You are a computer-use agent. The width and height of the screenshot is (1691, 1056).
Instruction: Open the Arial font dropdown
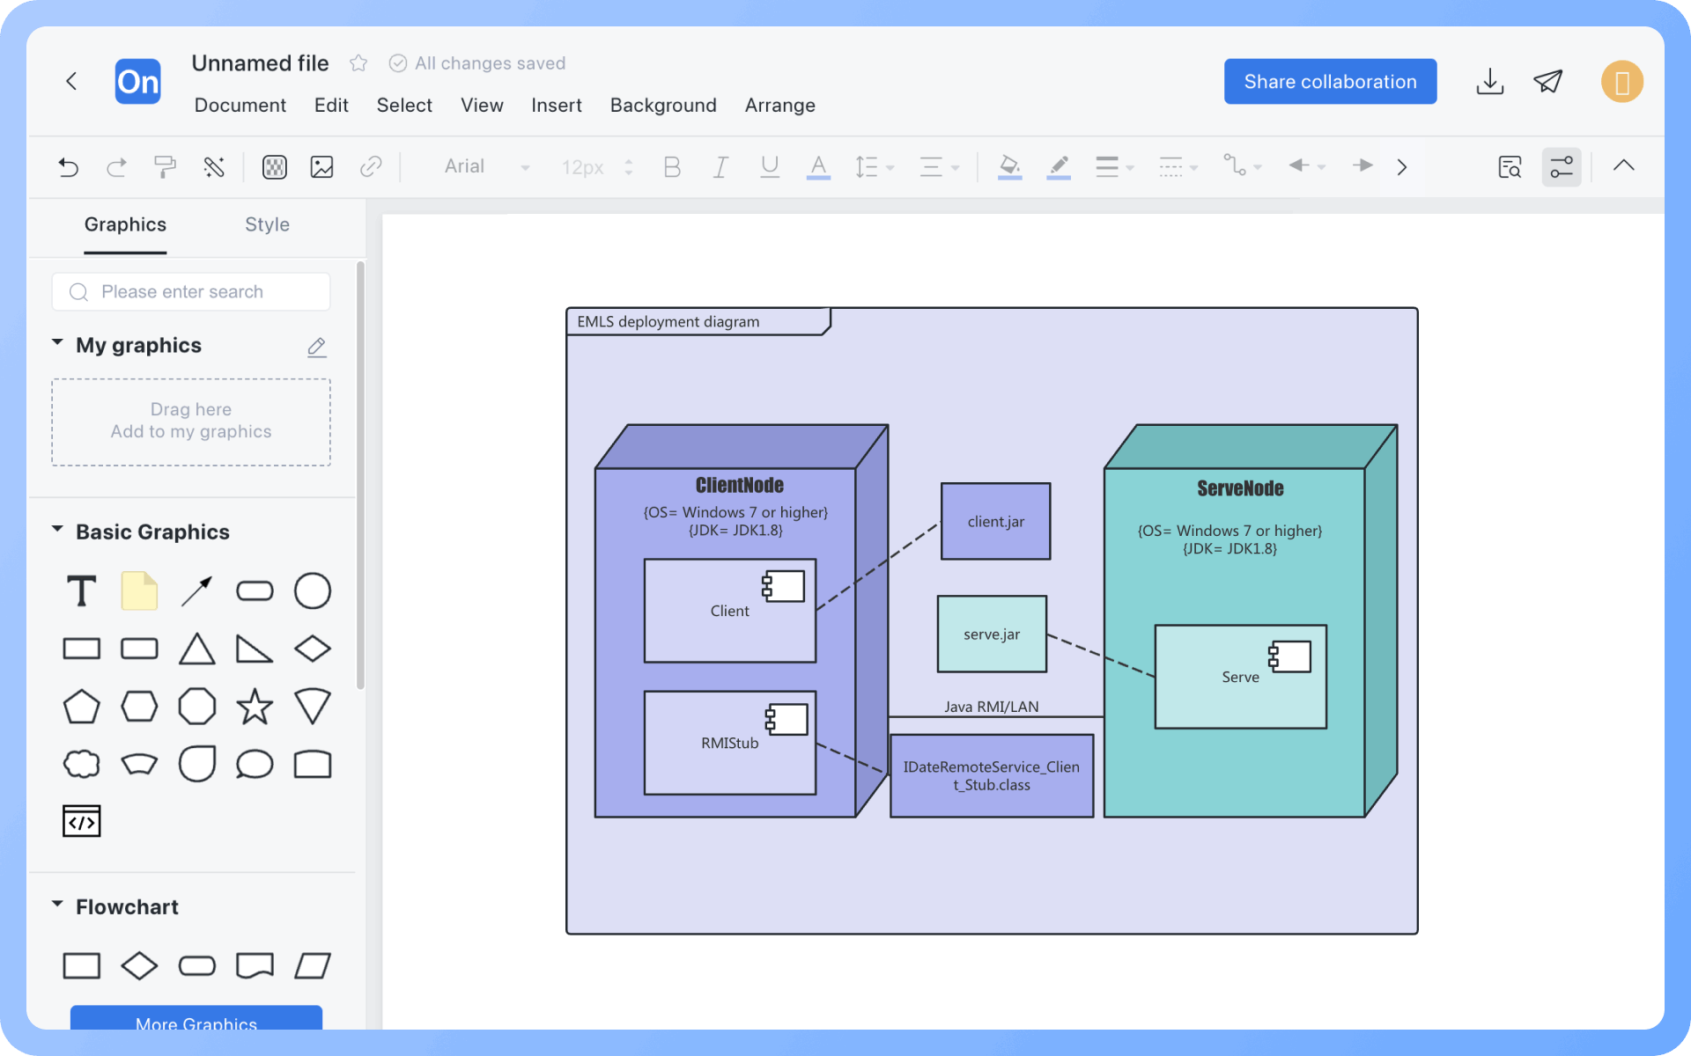pos(487,166)
